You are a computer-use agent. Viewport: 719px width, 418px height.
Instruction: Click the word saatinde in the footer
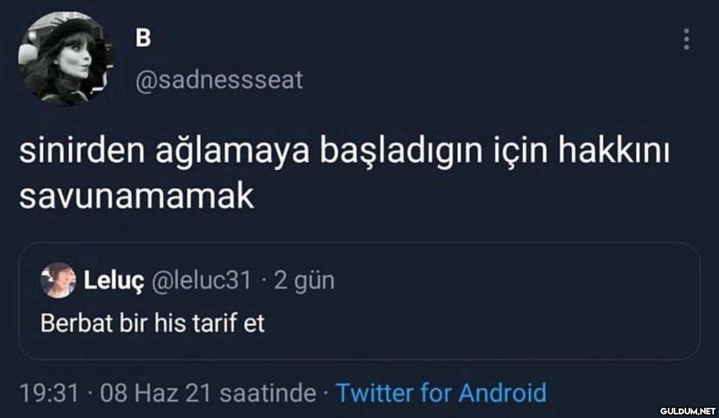coord(268,393)
